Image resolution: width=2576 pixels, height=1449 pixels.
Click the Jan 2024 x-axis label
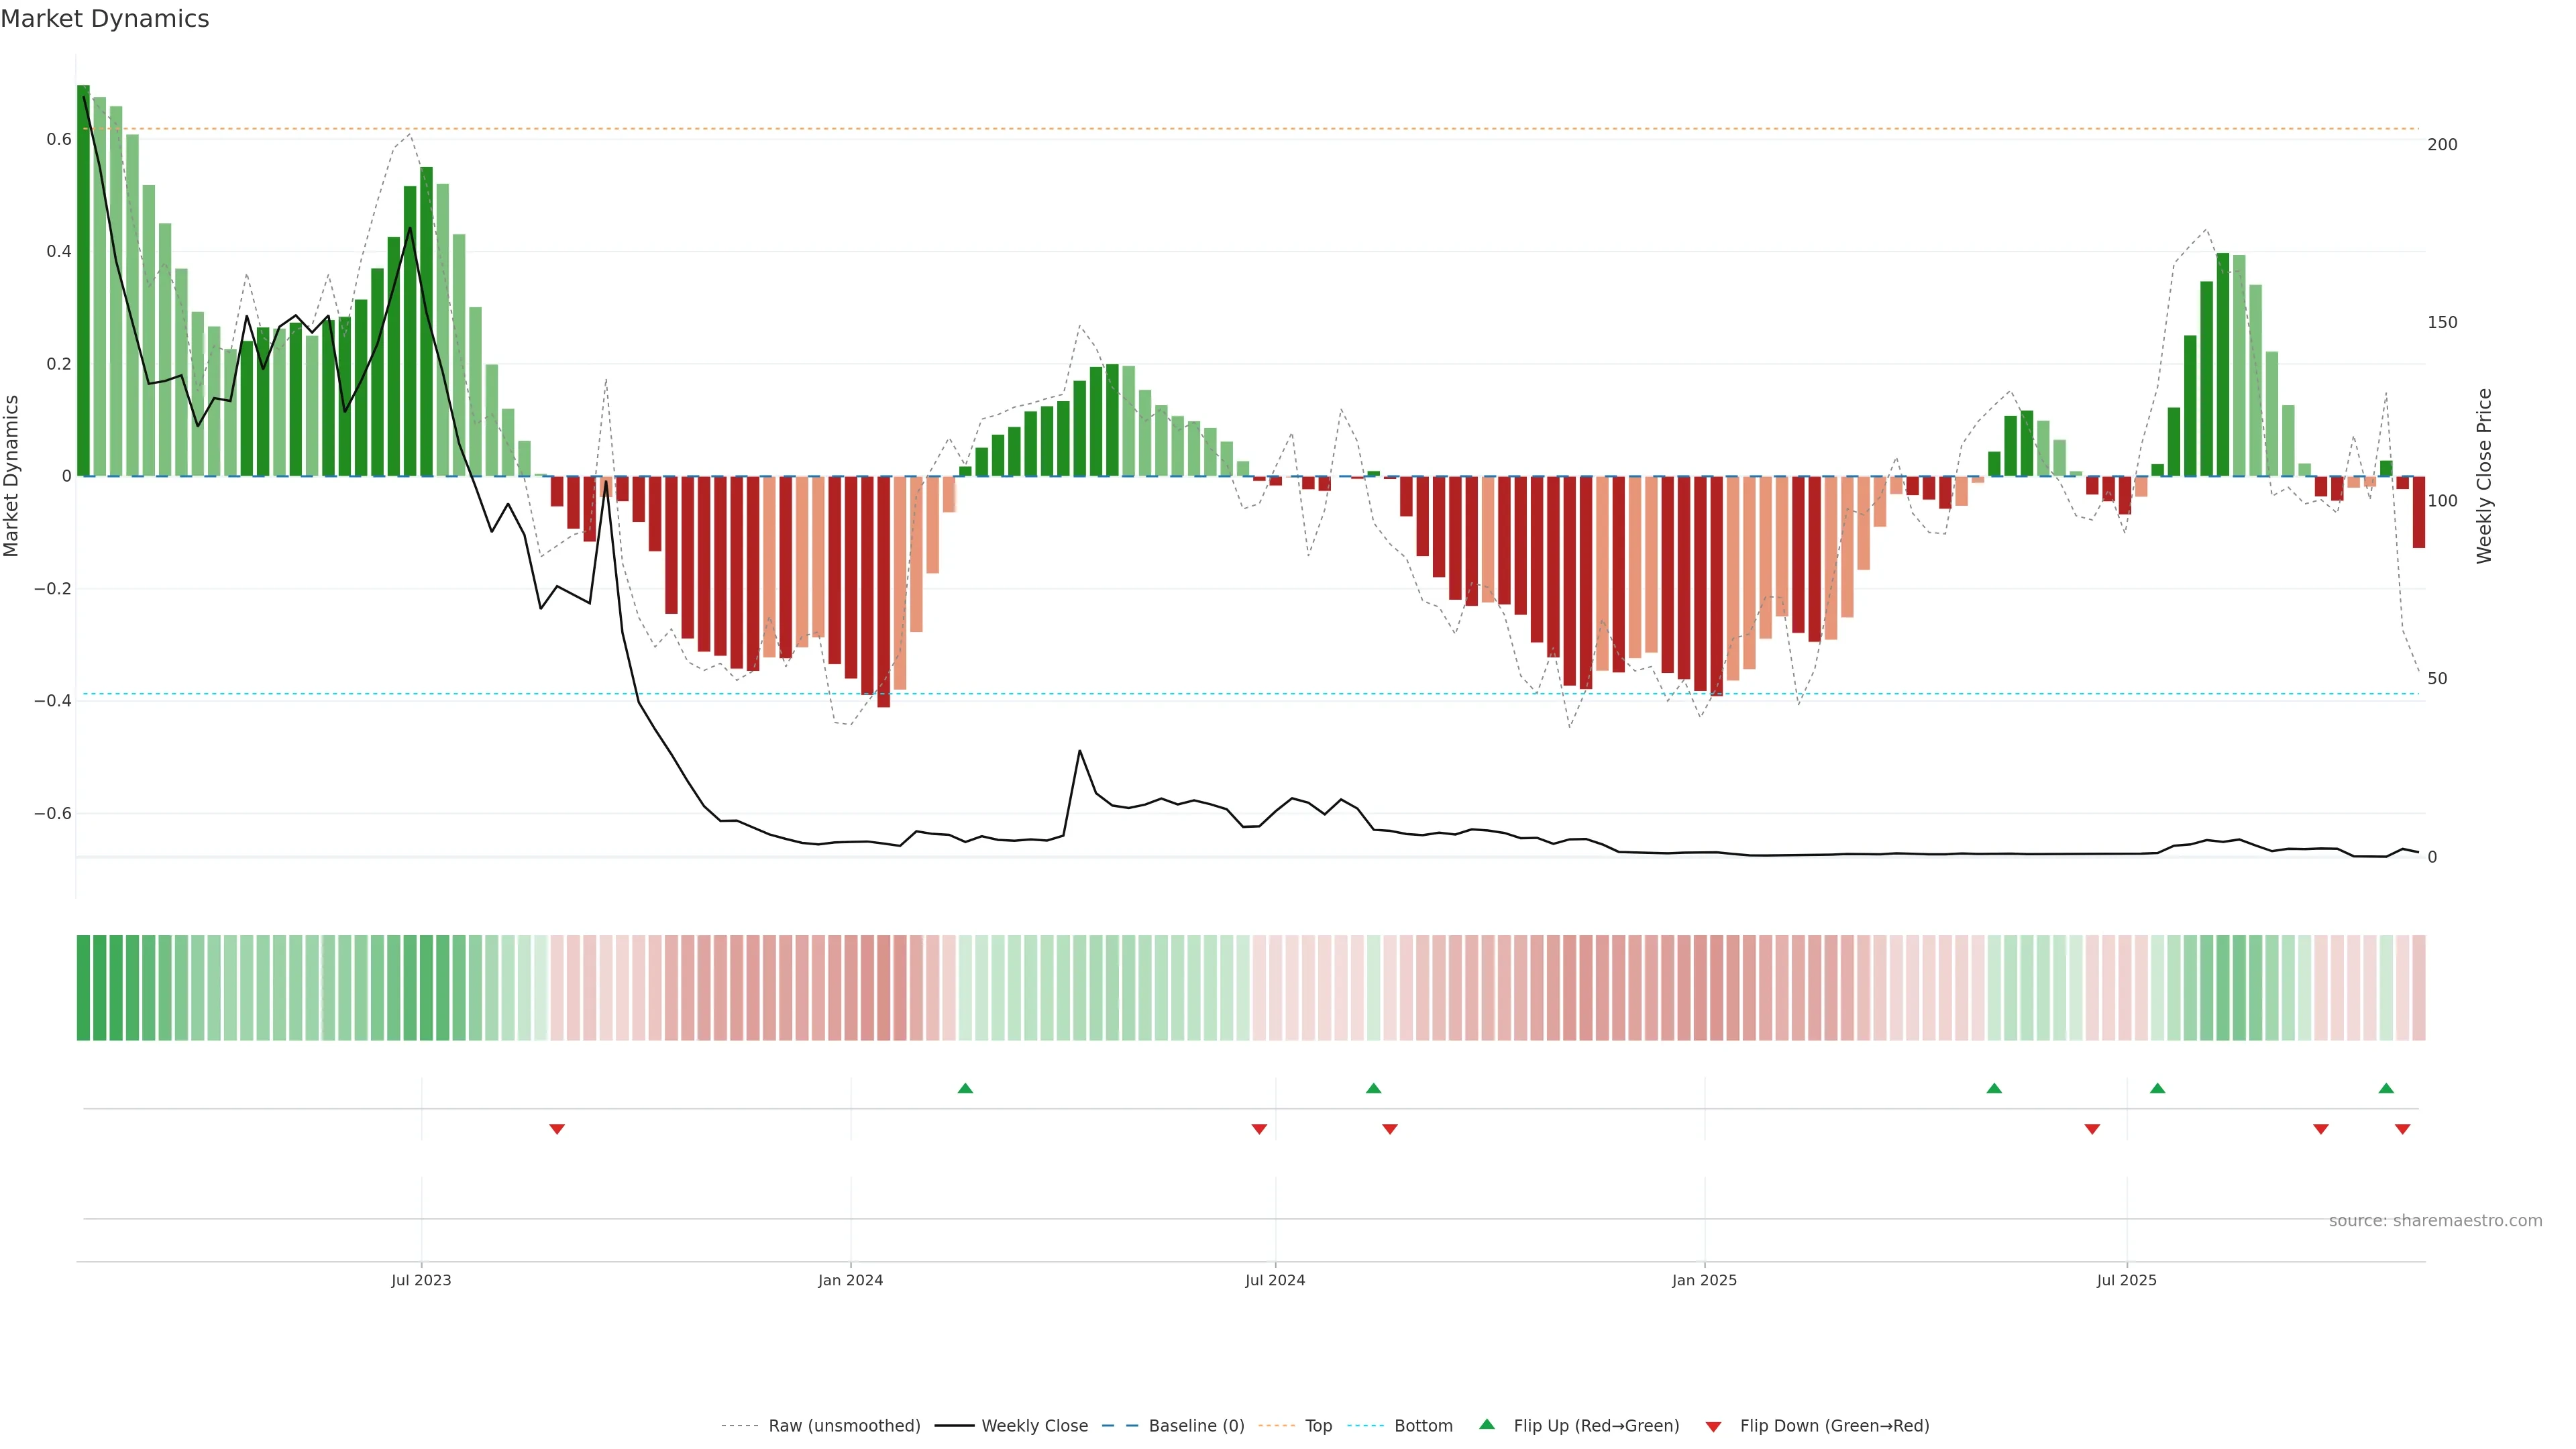[x=850, y=1280]
